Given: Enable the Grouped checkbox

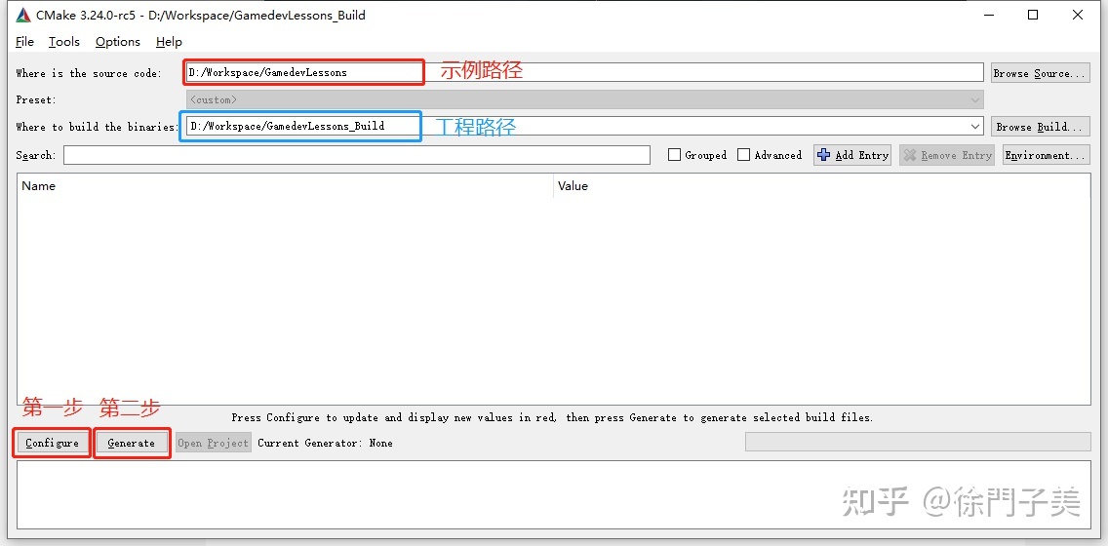Looking at the screenshot, I should tap(674, 155).
